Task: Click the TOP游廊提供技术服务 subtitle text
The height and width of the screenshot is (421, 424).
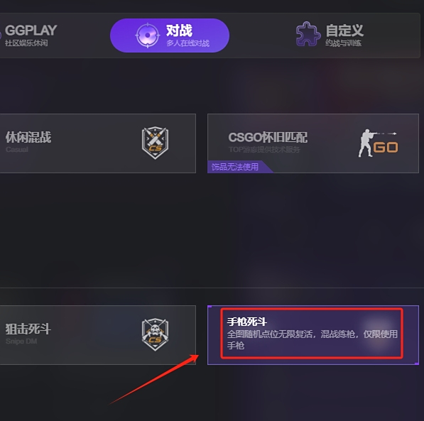Action: click(264, 150)
